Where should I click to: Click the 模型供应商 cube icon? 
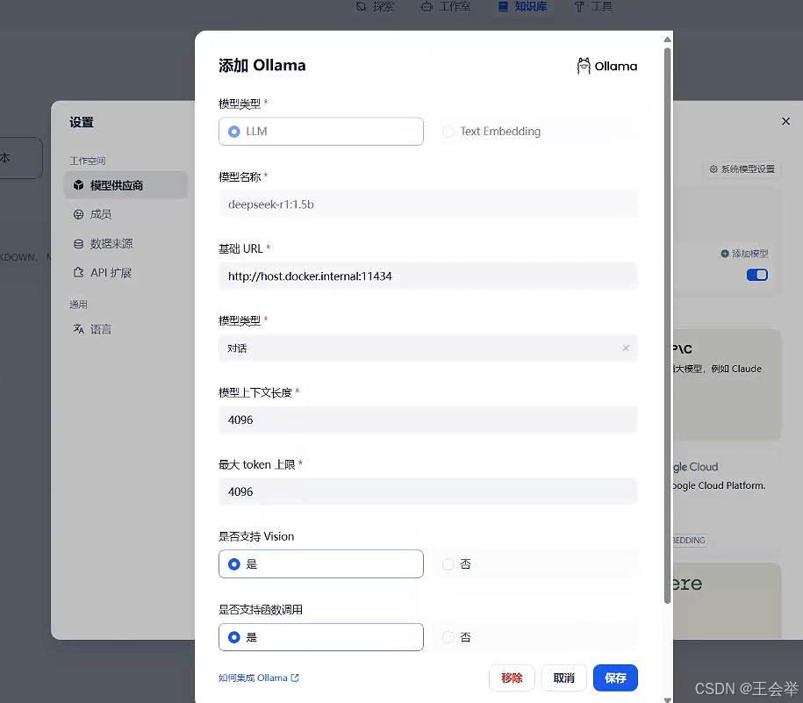[78, 185]
